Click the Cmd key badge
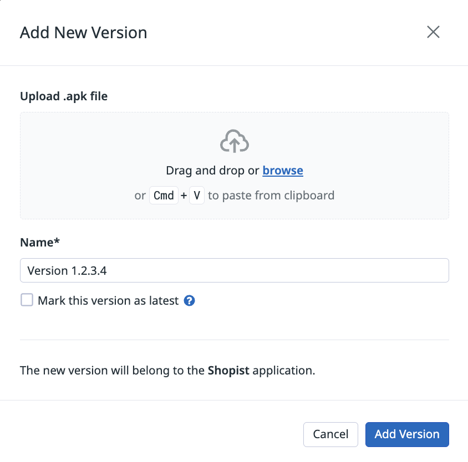 coord(164,196)
